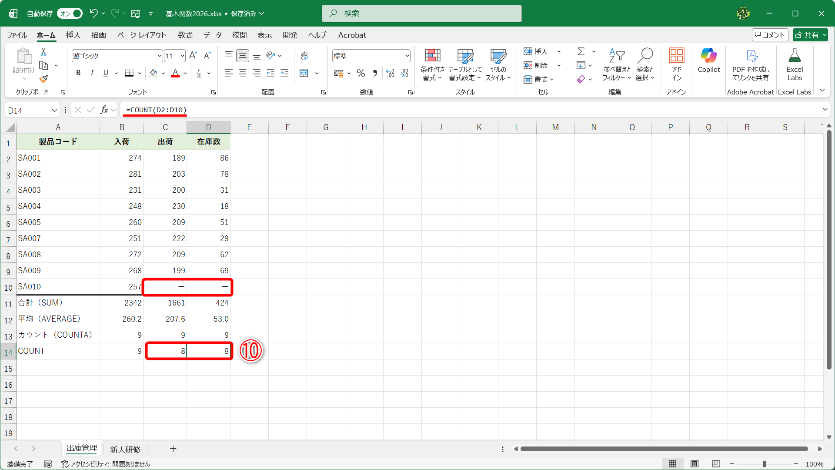
Task: Switch to the 新人研修 sheet tab
Action: [x=125, y=449]
